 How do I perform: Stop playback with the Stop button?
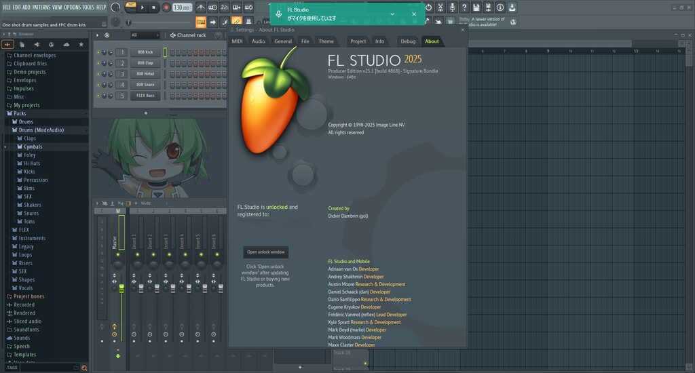coord(154,7)
